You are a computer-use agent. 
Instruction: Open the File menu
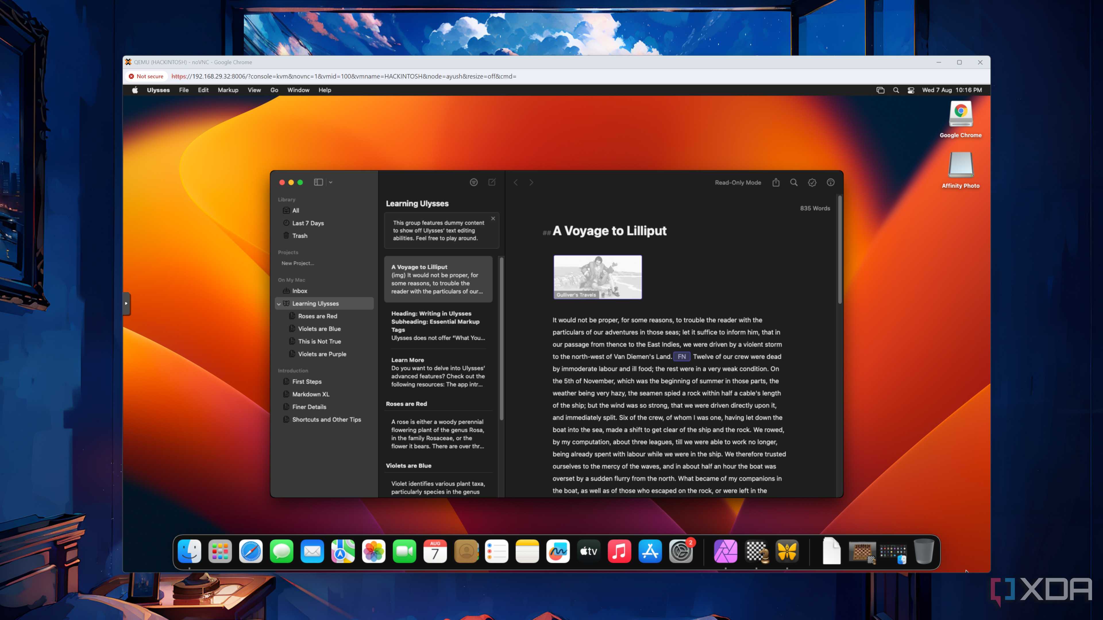184,90
